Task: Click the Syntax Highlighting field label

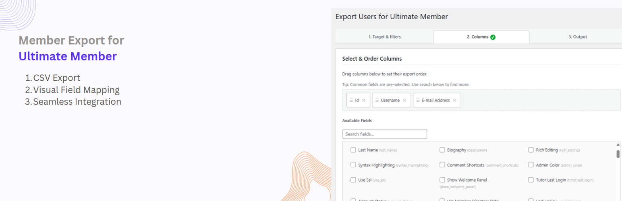Action: [x=377, y=165]
